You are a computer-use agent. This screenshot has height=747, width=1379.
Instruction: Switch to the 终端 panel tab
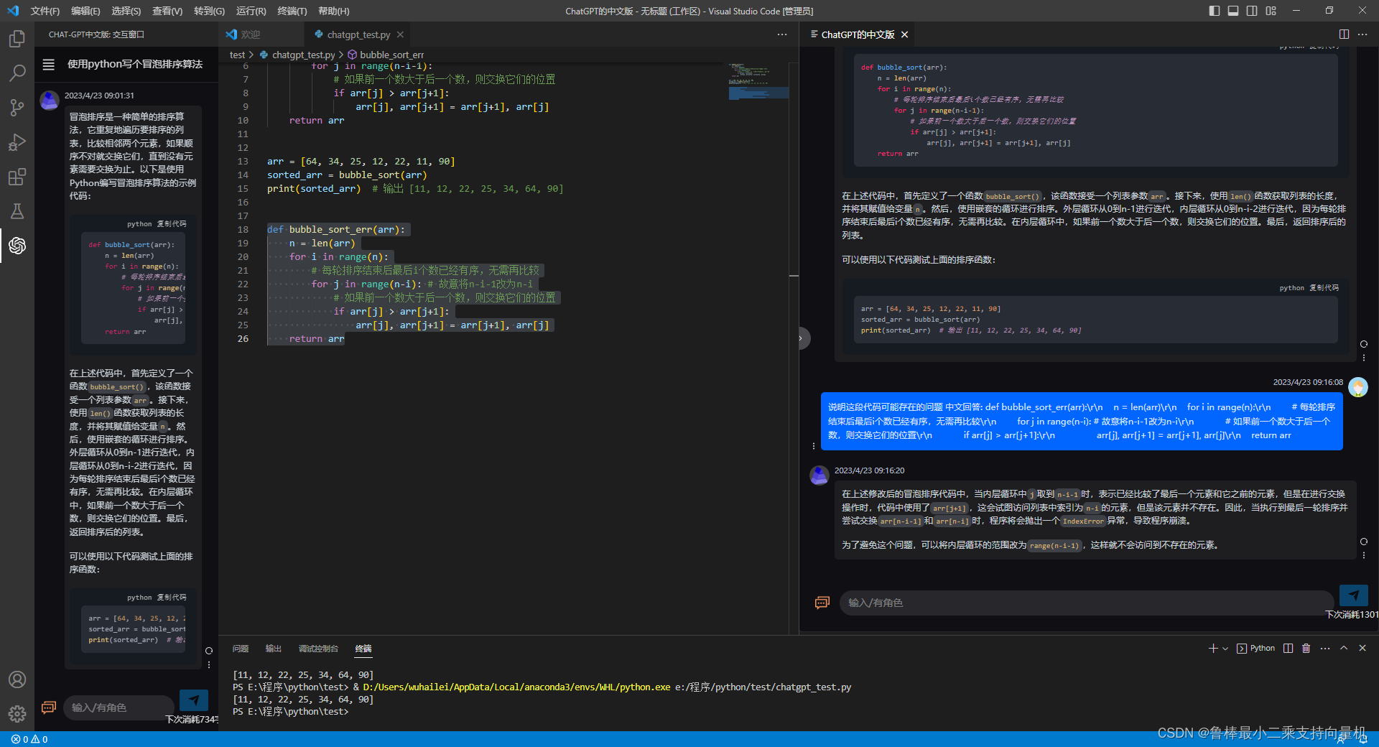coord(363,649)
